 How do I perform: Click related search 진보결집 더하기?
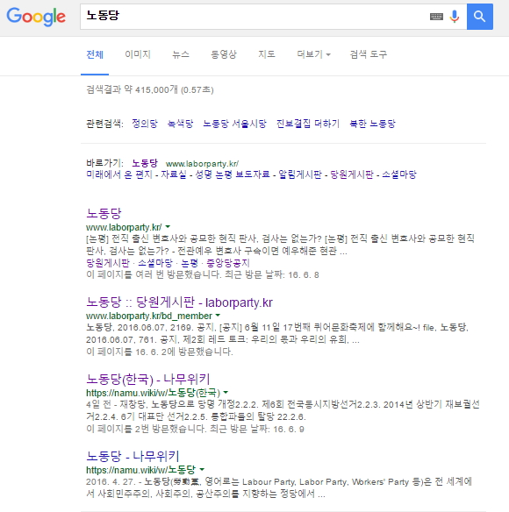coord(308,124)
